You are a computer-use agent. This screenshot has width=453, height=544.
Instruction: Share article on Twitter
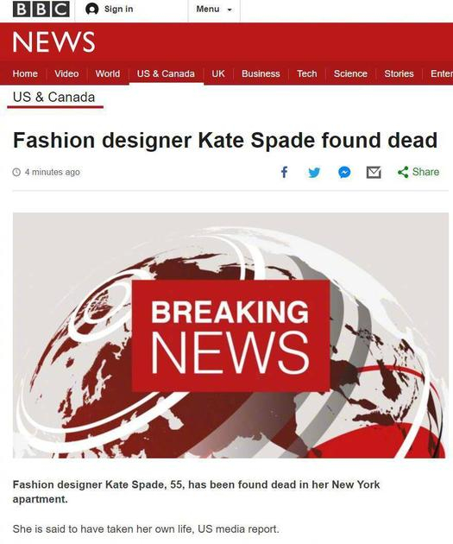point(314,172)
